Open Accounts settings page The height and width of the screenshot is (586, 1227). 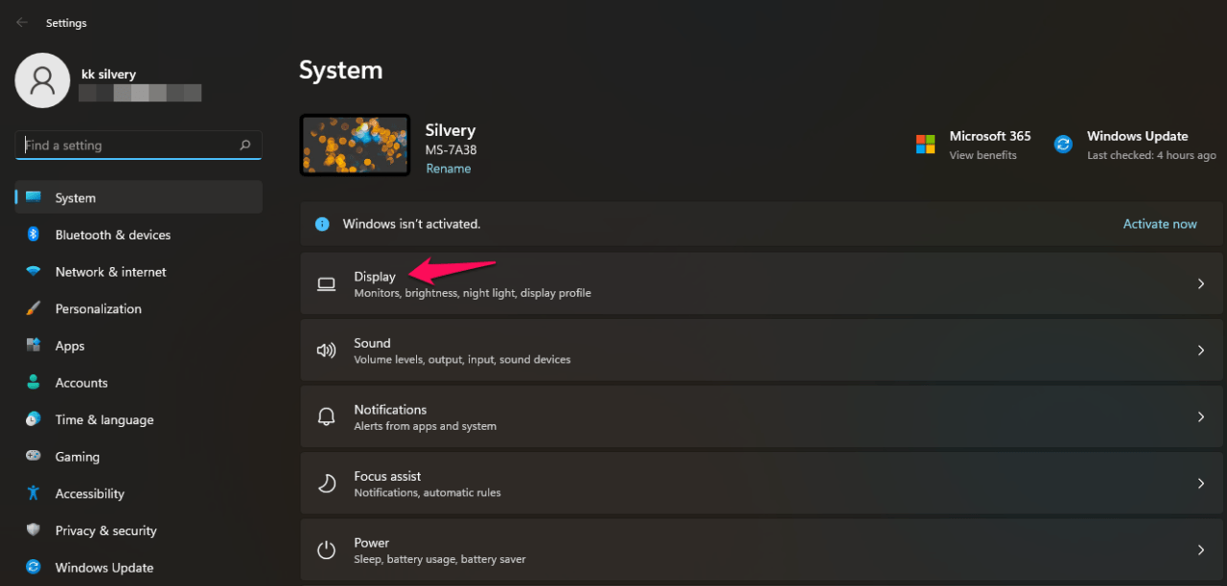(139, 382)
